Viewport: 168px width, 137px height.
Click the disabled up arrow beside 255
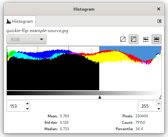click(159, 103)
